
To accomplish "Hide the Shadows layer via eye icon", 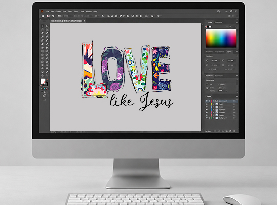I will click(207, 112).
